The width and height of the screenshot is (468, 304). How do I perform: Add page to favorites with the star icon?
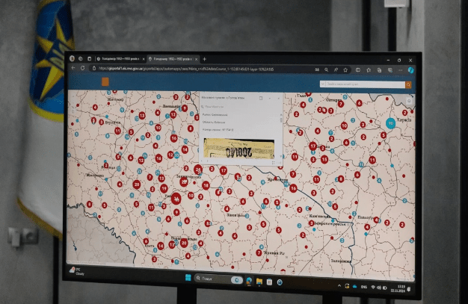[345, 69]
